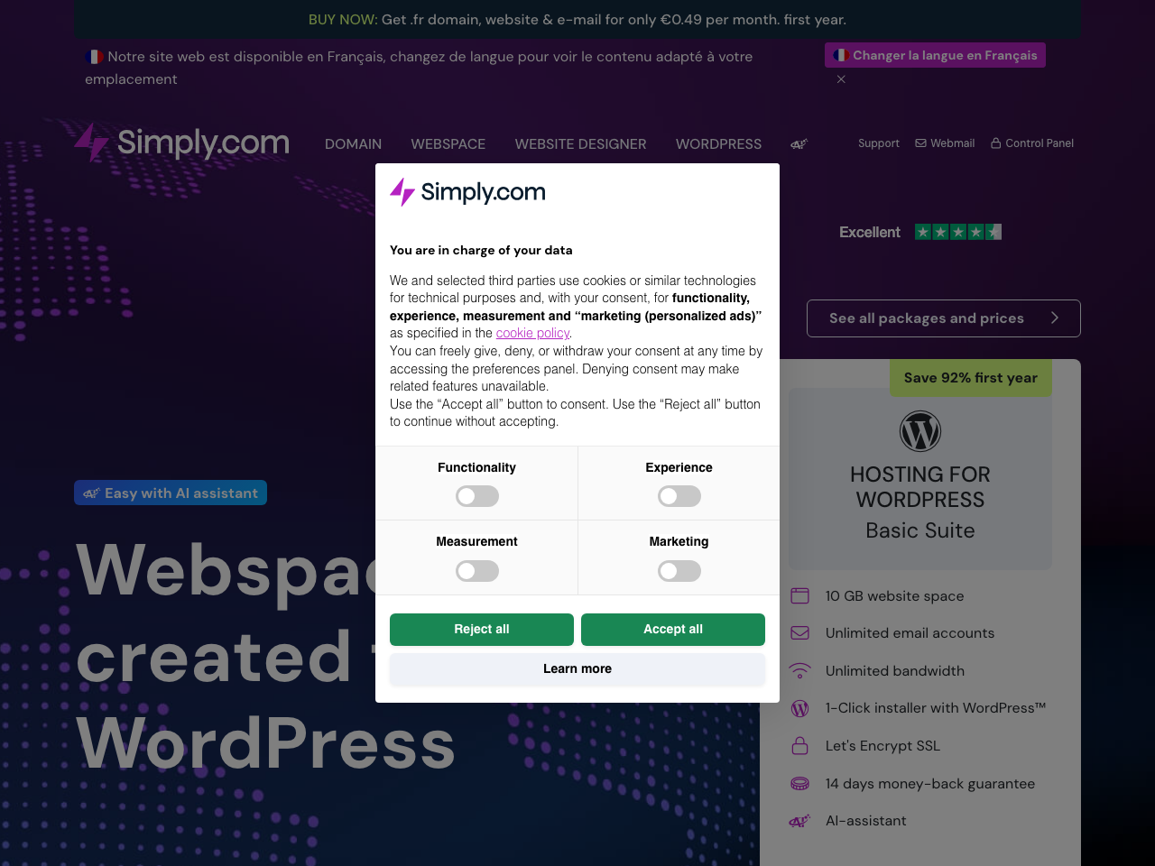Open the WEBSITE DESIGNER menu item
The width and height of the screenshot is (1155, 866).
[580, 143]
